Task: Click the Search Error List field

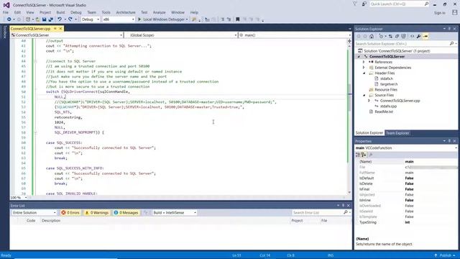Action: pyautogui.click(x=321, y=213)
